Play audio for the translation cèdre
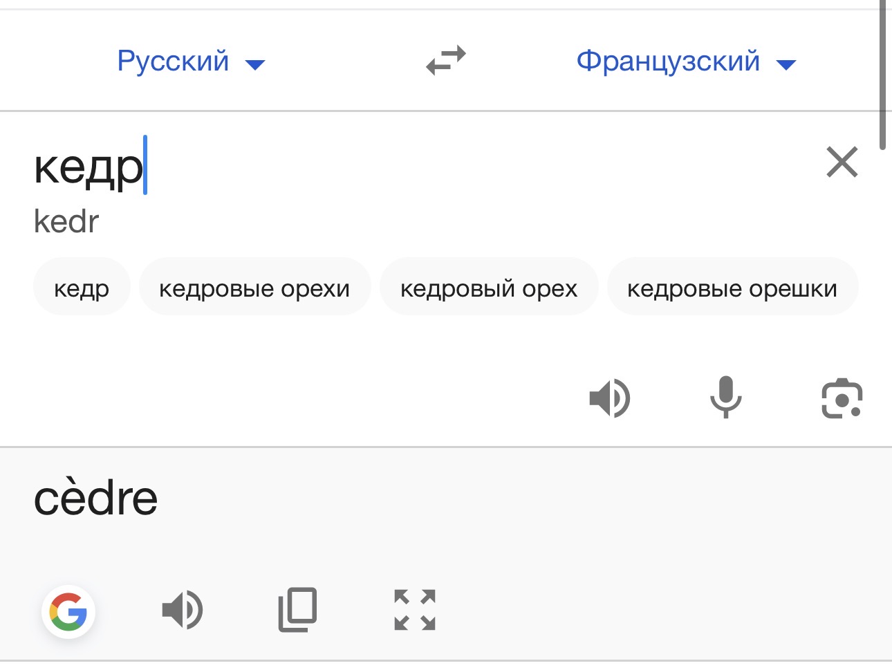The height and width of the screenshot is (670, 892). [183, 611]
